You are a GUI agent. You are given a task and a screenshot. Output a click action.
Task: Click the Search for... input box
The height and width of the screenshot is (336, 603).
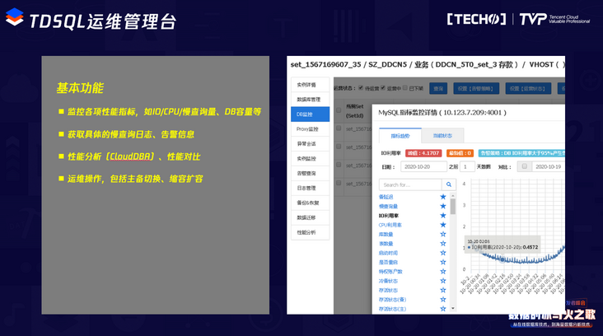(x=410, y=184)
